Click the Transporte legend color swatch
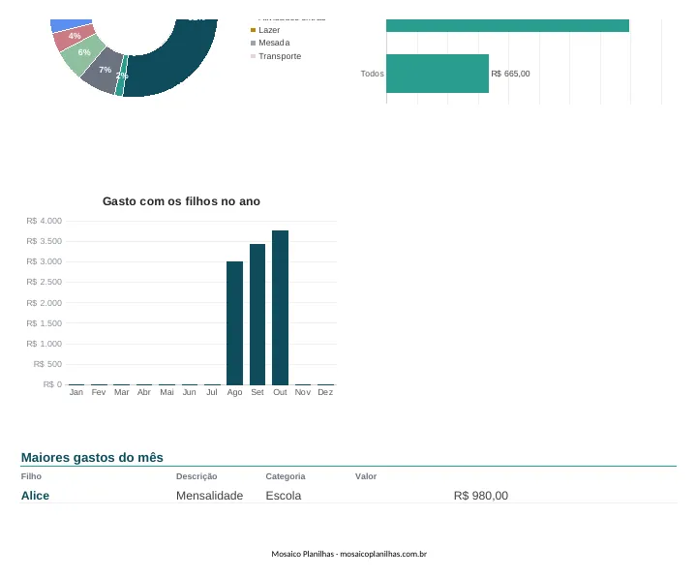The width and height of the screenshot is (696, 578). [x=253, y=56]
